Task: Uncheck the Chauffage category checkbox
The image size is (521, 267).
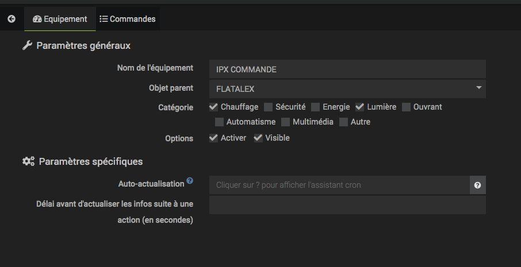Action: click(213, 107)
